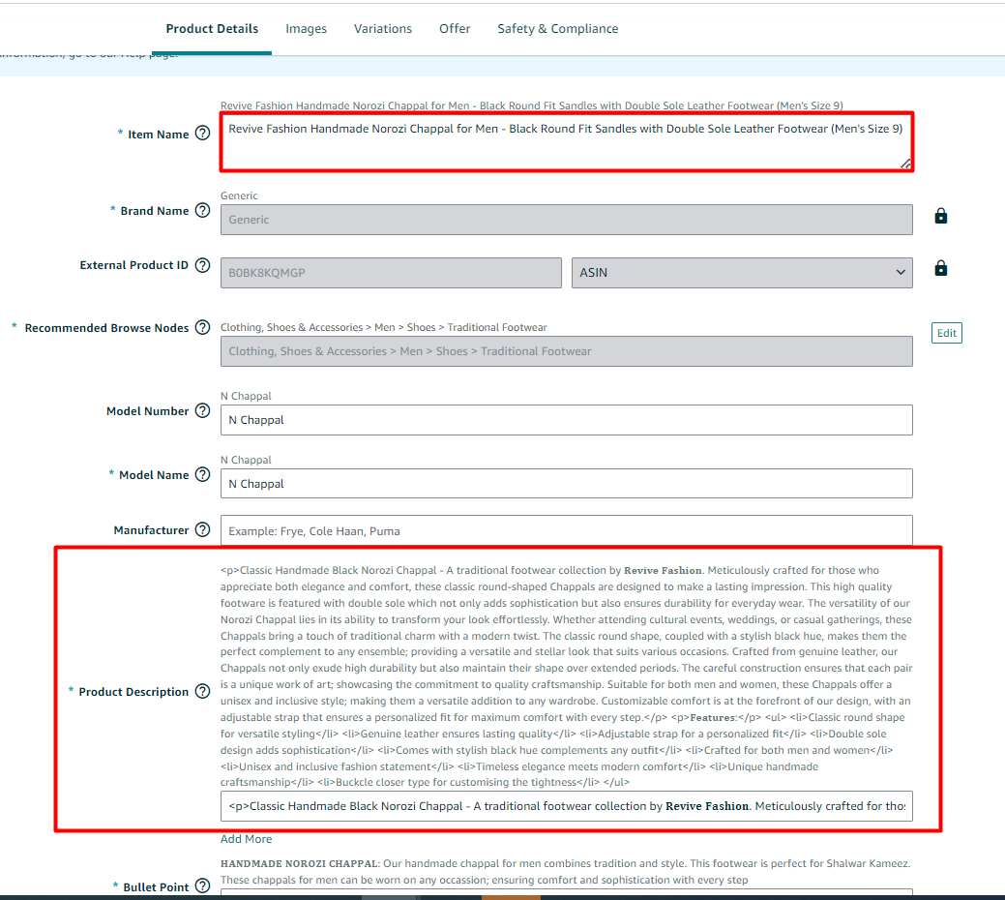Open help for Item Name field
The width and height of the screenshot is (1005, 900).
(202, 134)
